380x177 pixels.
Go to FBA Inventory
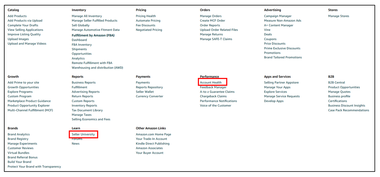pos(82,45)
